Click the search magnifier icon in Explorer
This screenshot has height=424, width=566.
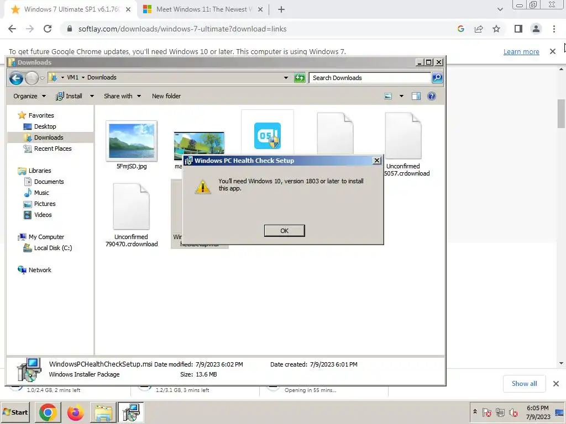point(437,77)
